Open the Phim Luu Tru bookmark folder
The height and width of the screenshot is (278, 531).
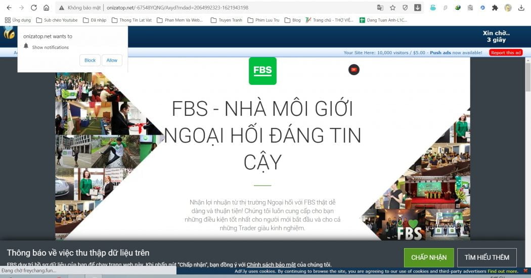pyautogui.click(x=263, y=20)
